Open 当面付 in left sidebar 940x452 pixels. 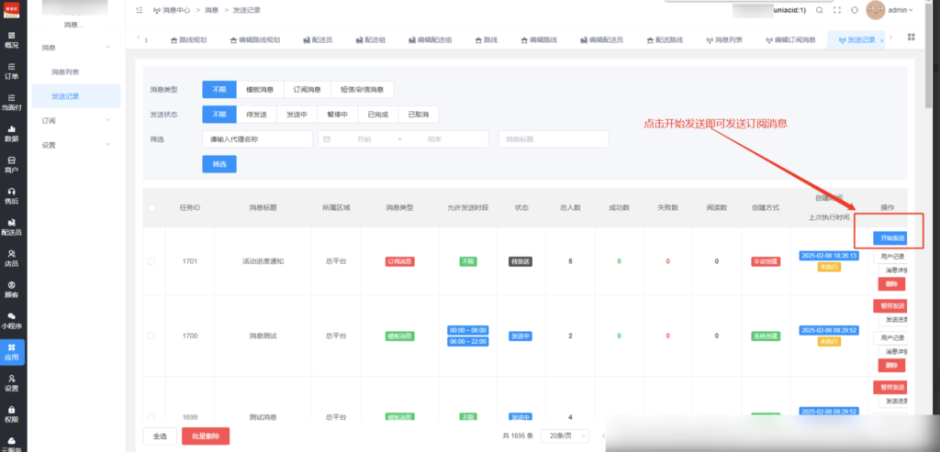coord(11,102)
